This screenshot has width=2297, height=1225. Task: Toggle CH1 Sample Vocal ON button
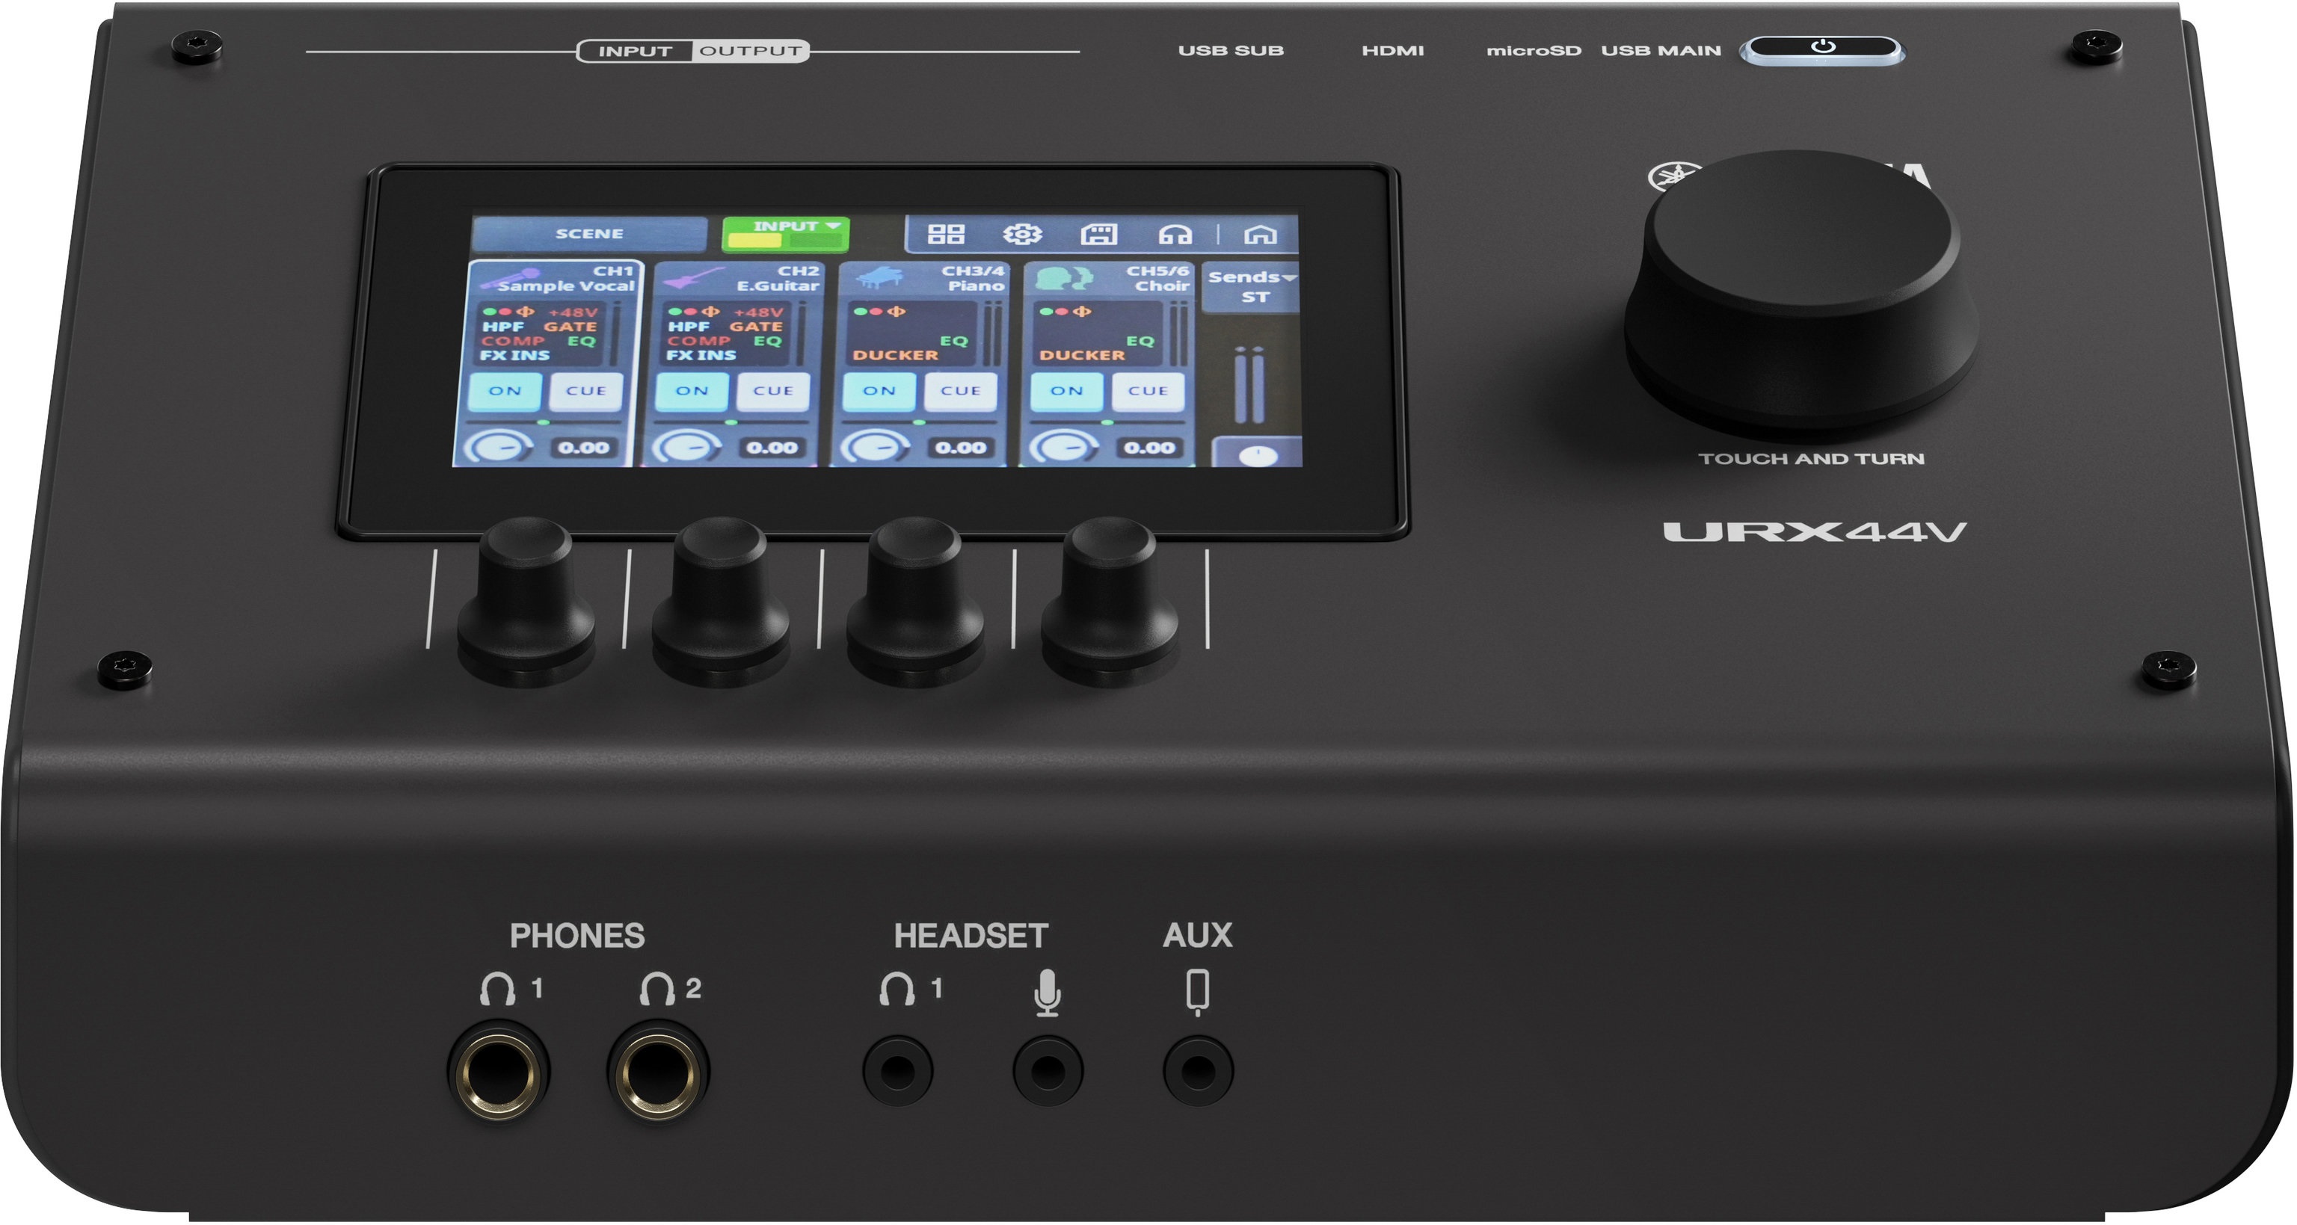[505, 390]
